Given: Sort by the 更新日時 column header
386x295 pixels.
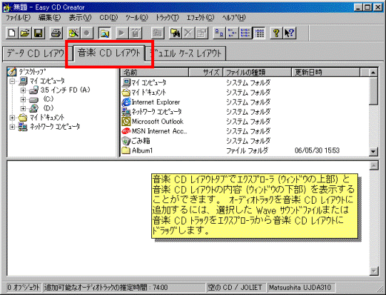Looking at the screenshot, I should coord(325,73).
